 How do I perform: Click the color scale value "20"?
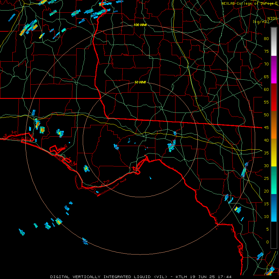point(266,191)
